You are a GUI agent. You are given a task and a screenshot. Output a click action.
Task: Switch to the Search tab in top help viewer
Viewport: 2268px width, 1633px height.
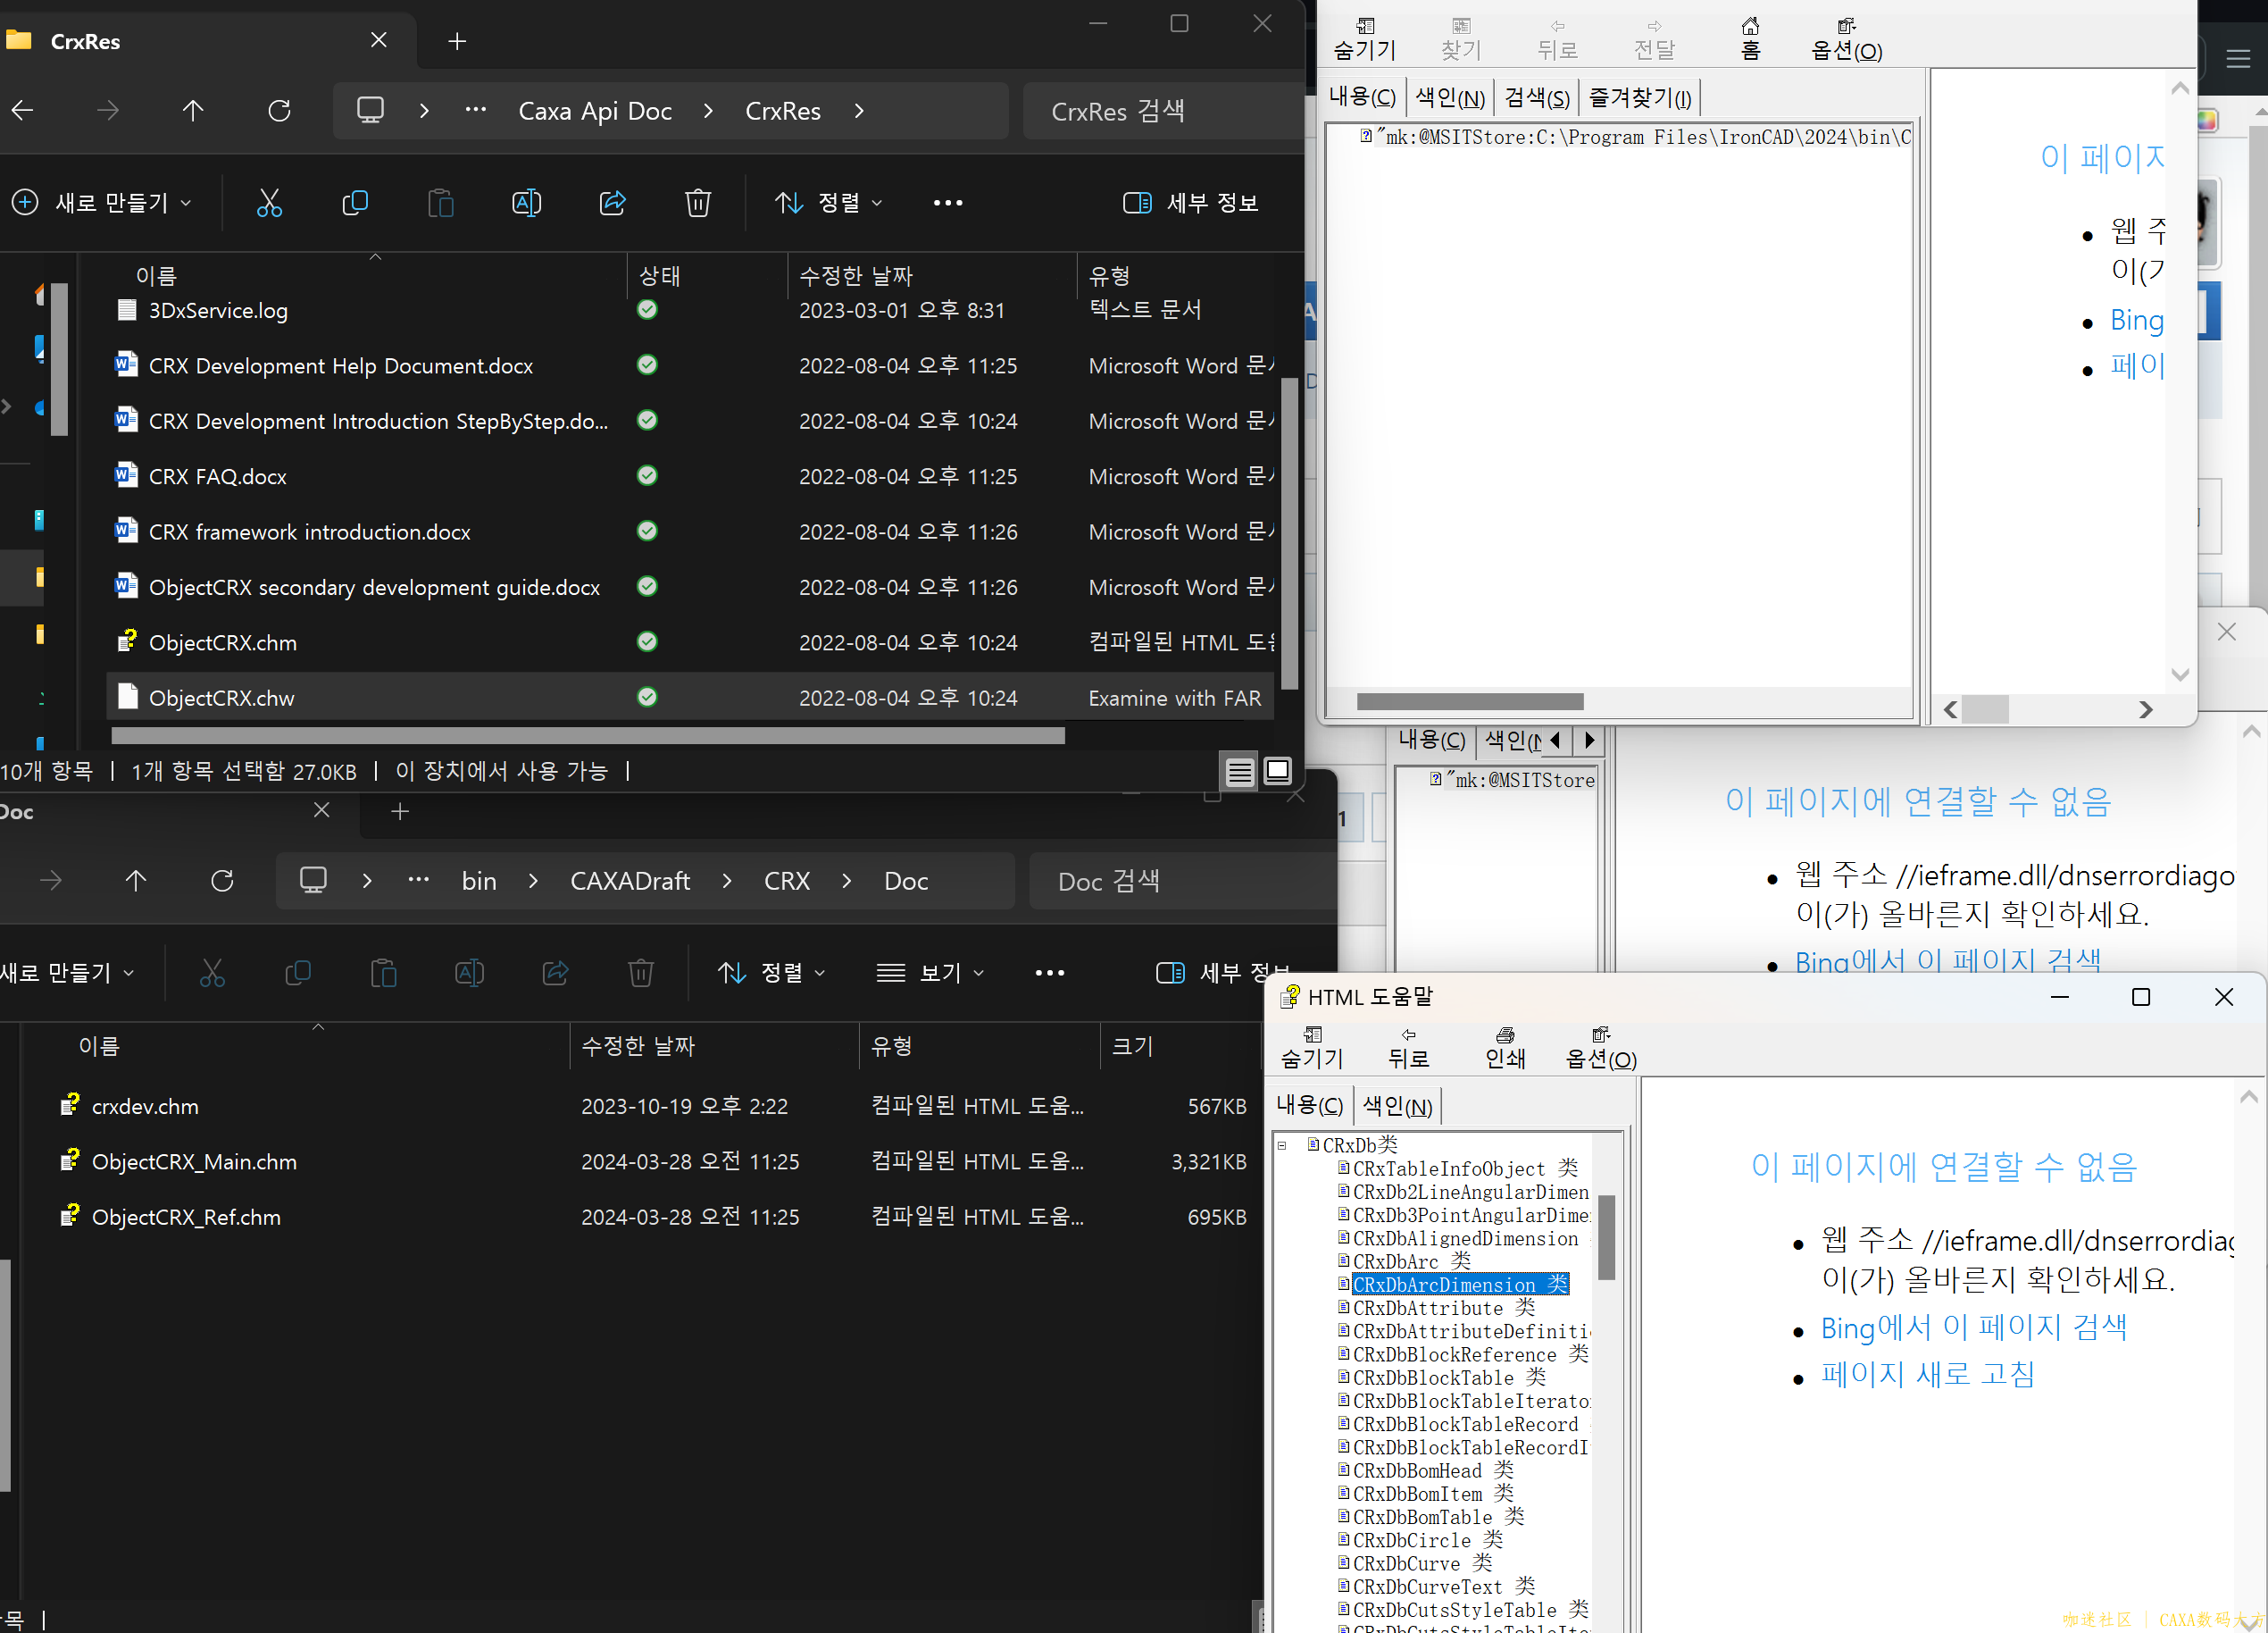click(1536, 97)
